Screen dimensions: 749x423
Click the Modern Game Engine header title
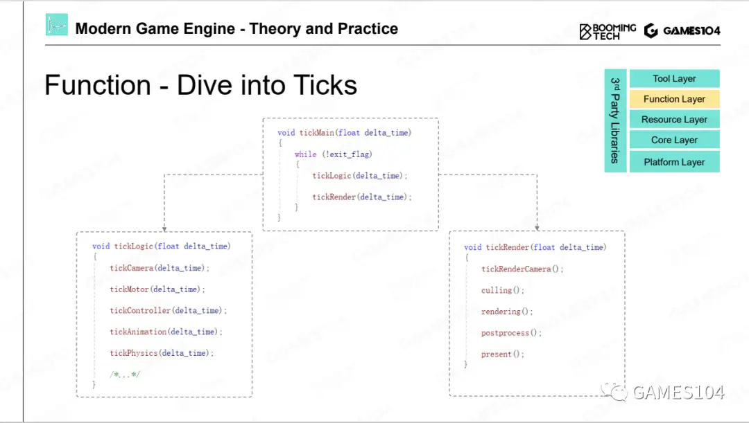[x=236, y=29]
